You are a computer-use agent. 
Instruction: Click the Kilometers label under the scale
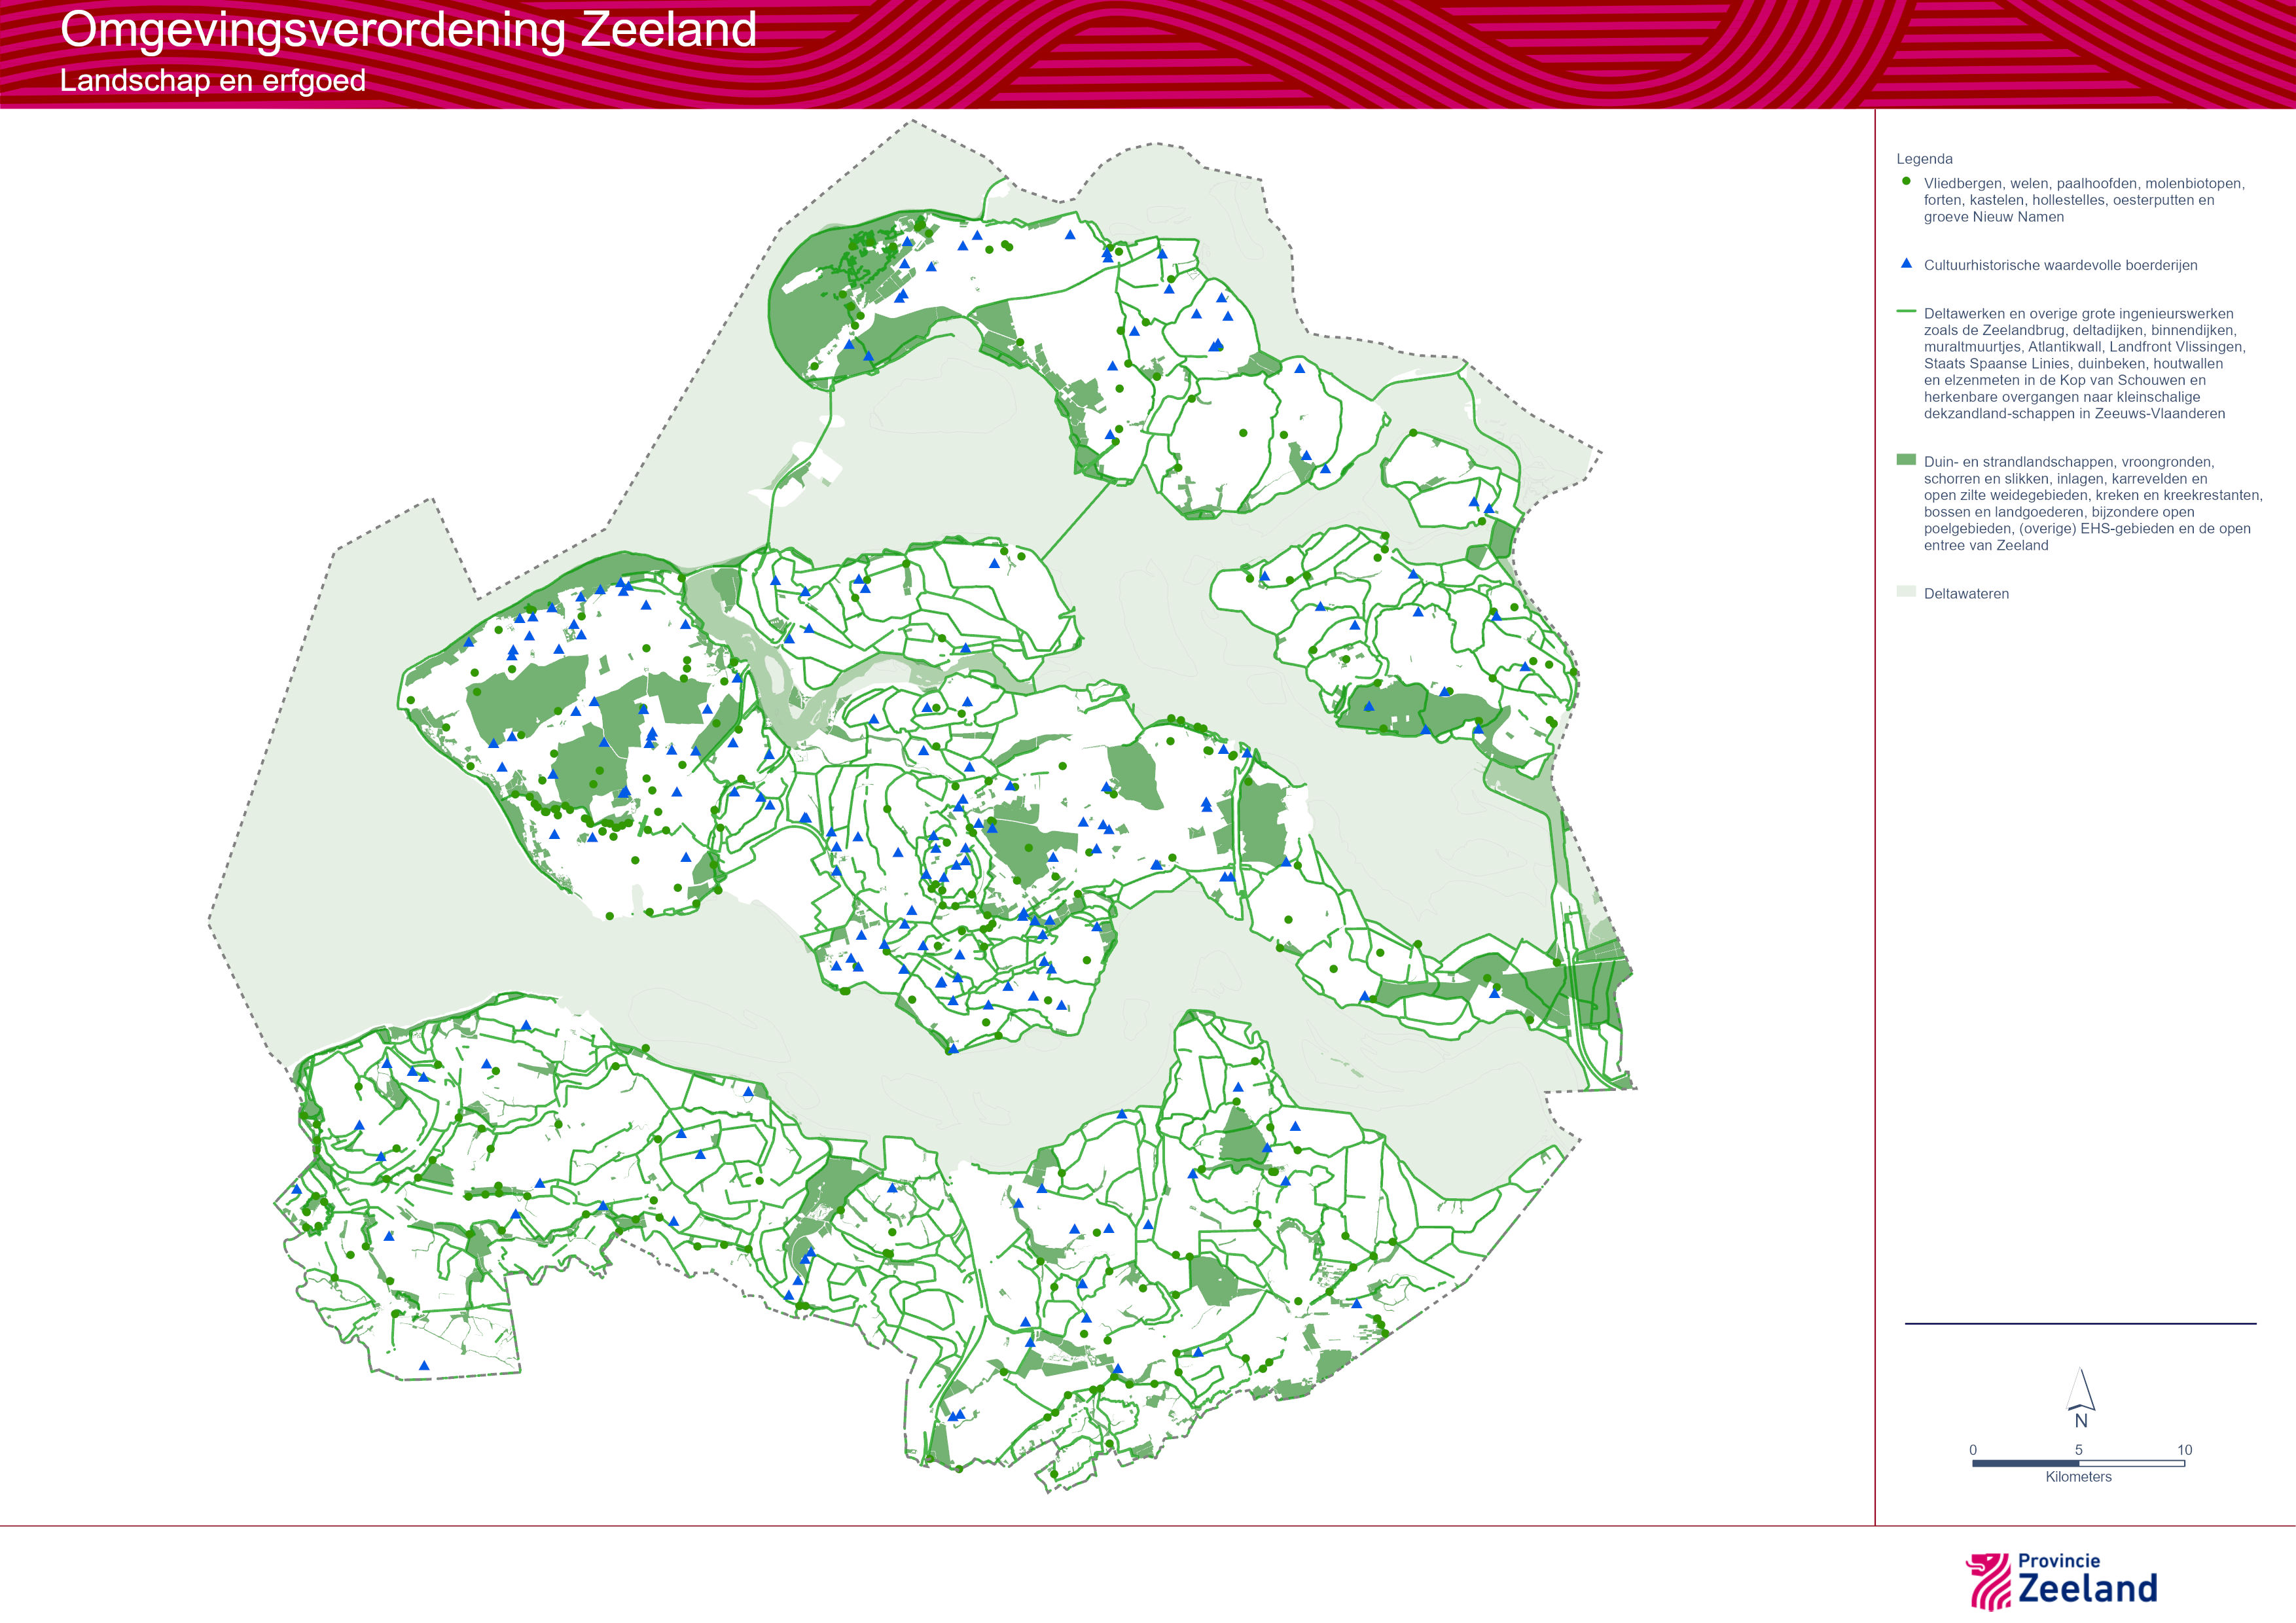[2078, 1477]
